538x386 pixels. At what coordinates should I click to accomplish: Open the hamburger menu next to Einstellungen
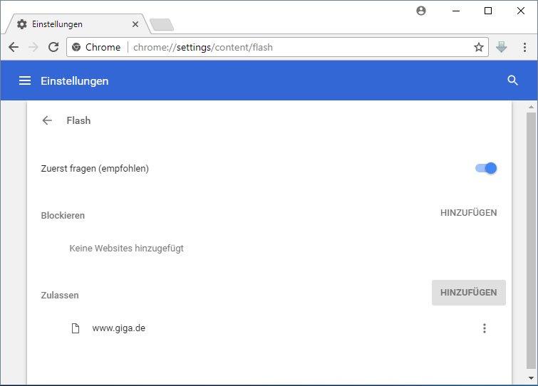[25, 81]
